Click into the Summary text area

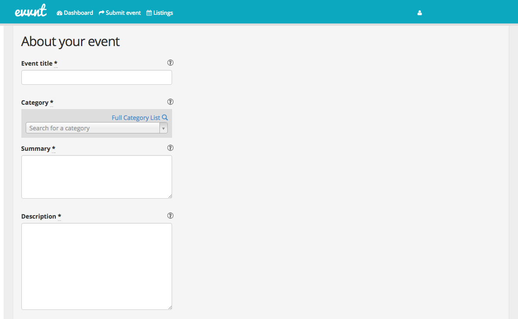coord(96,177)
